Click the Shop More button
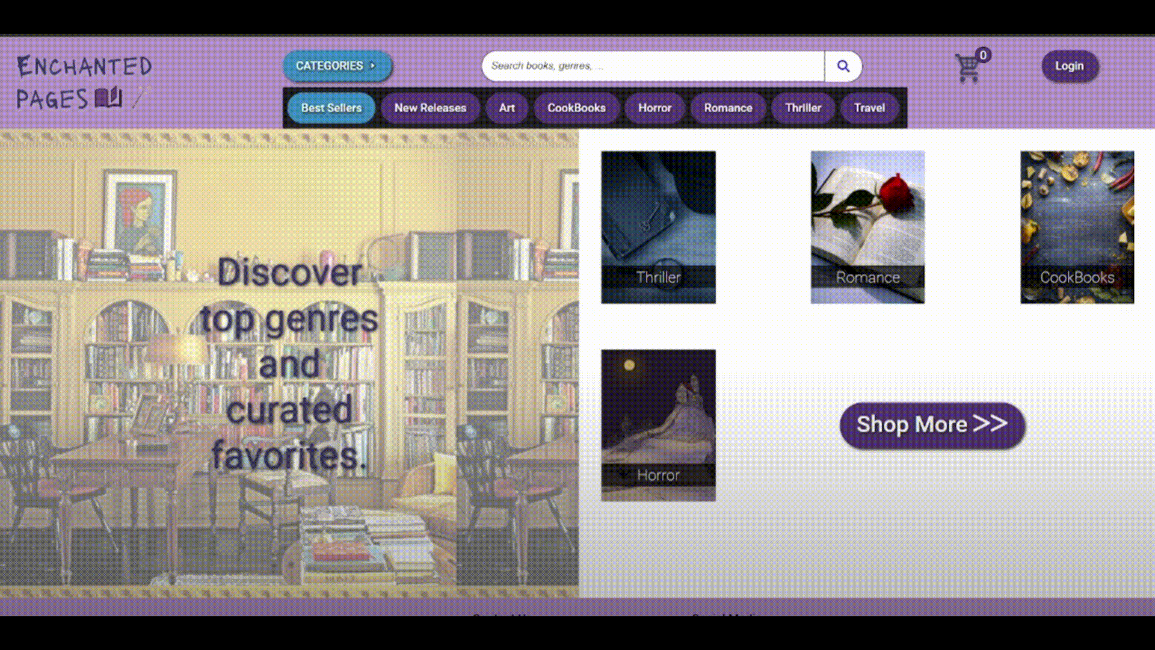1155x650 pixels. coord(932,425)
